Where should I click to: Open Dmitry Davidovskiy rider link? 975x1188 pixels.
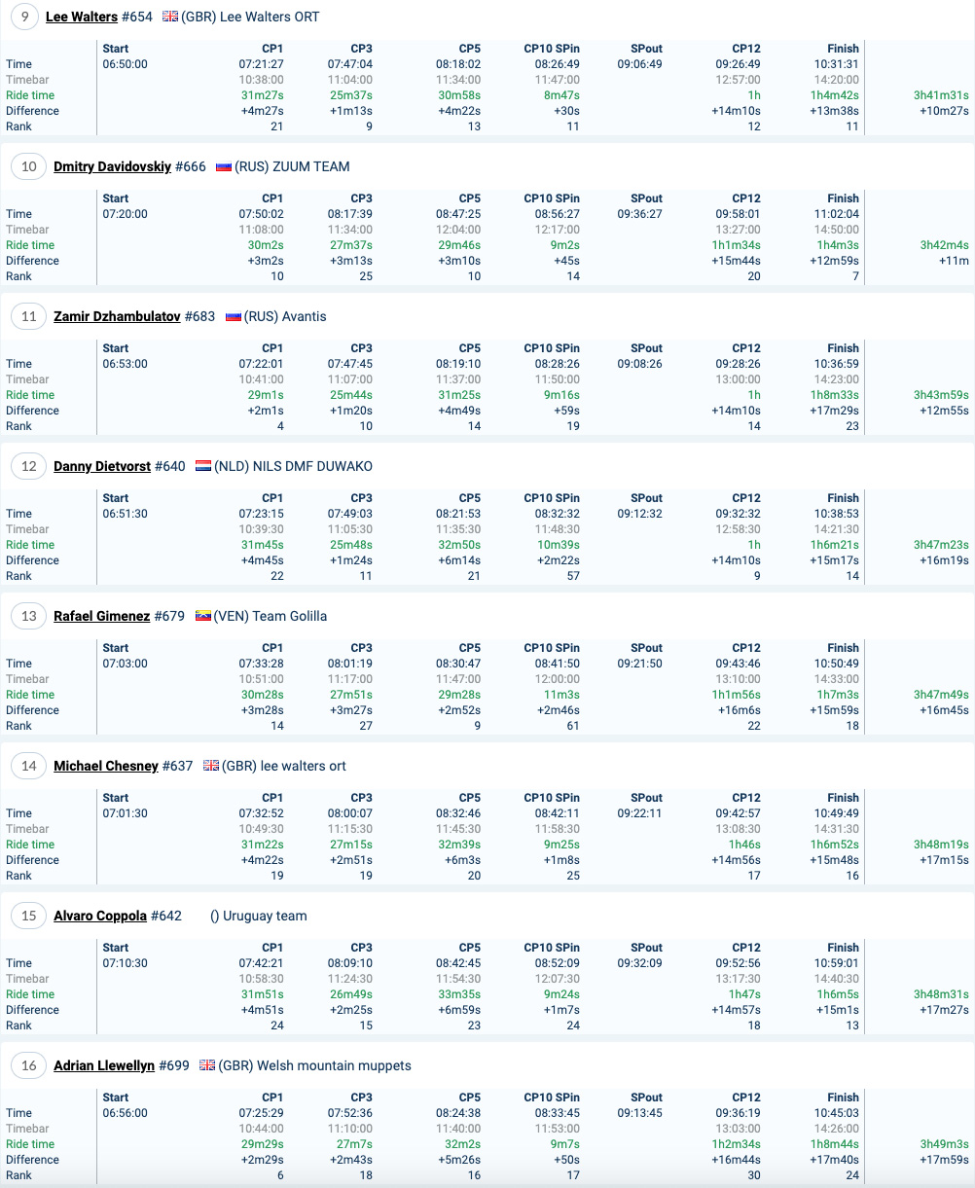pyautogui.click(x=113, y=166)
